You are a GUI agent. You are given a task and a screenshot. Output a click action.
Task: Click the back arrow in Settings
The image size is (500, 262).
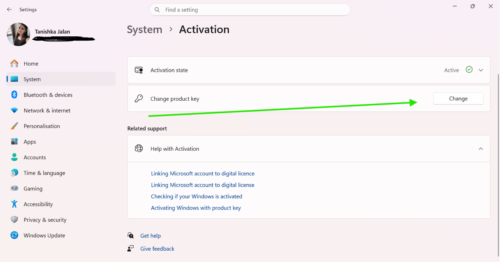tap(9, 9)
